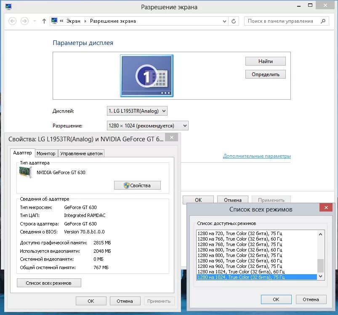Click the Определить button
The width and height of the screenshot is (338, 315).
266,74
